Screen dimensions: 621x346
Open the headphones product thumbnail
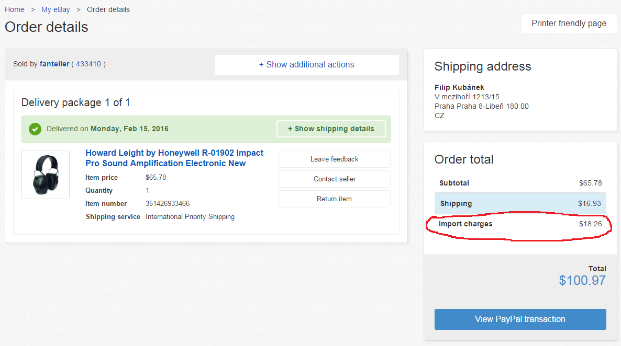(x=46, y=175)
